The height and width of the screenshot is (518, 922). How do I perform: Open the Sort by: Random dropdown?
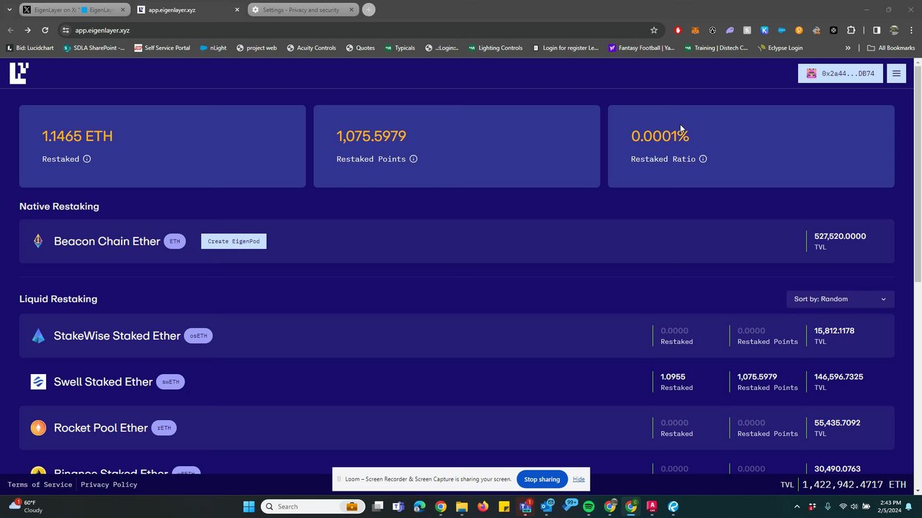[x=840, y=299]
